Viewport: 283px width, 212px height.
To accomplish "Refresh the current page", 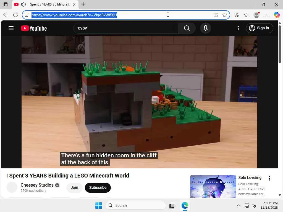I will coord(15,15).
